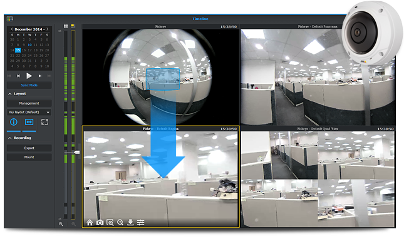Open the my layout (Default) dropdown
The width and height of the screenshot is (404, 244).
29,112
